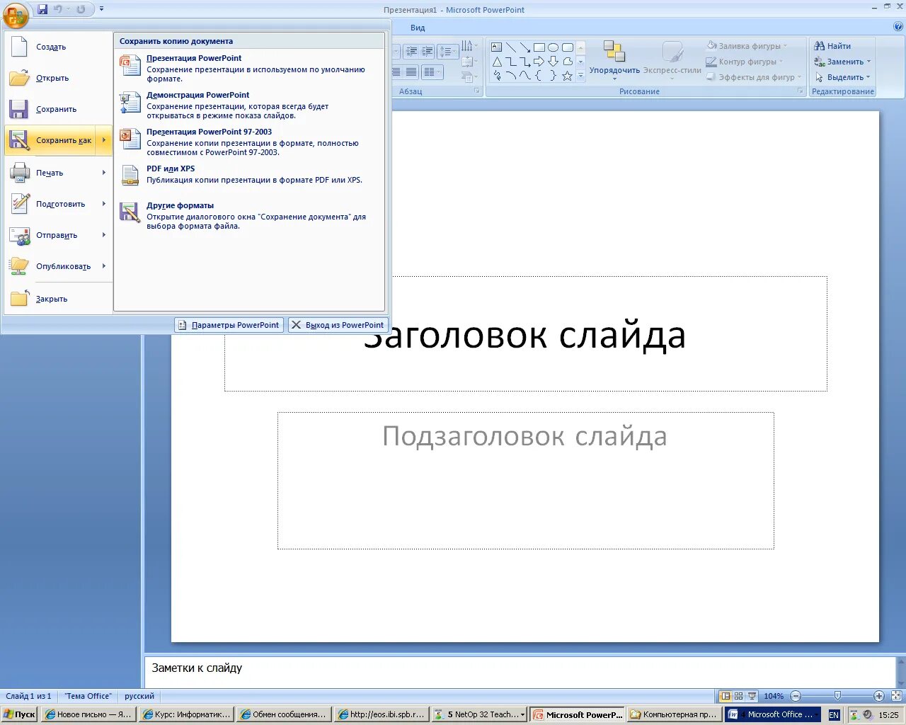Open the Пуск start button

(19, 714)
